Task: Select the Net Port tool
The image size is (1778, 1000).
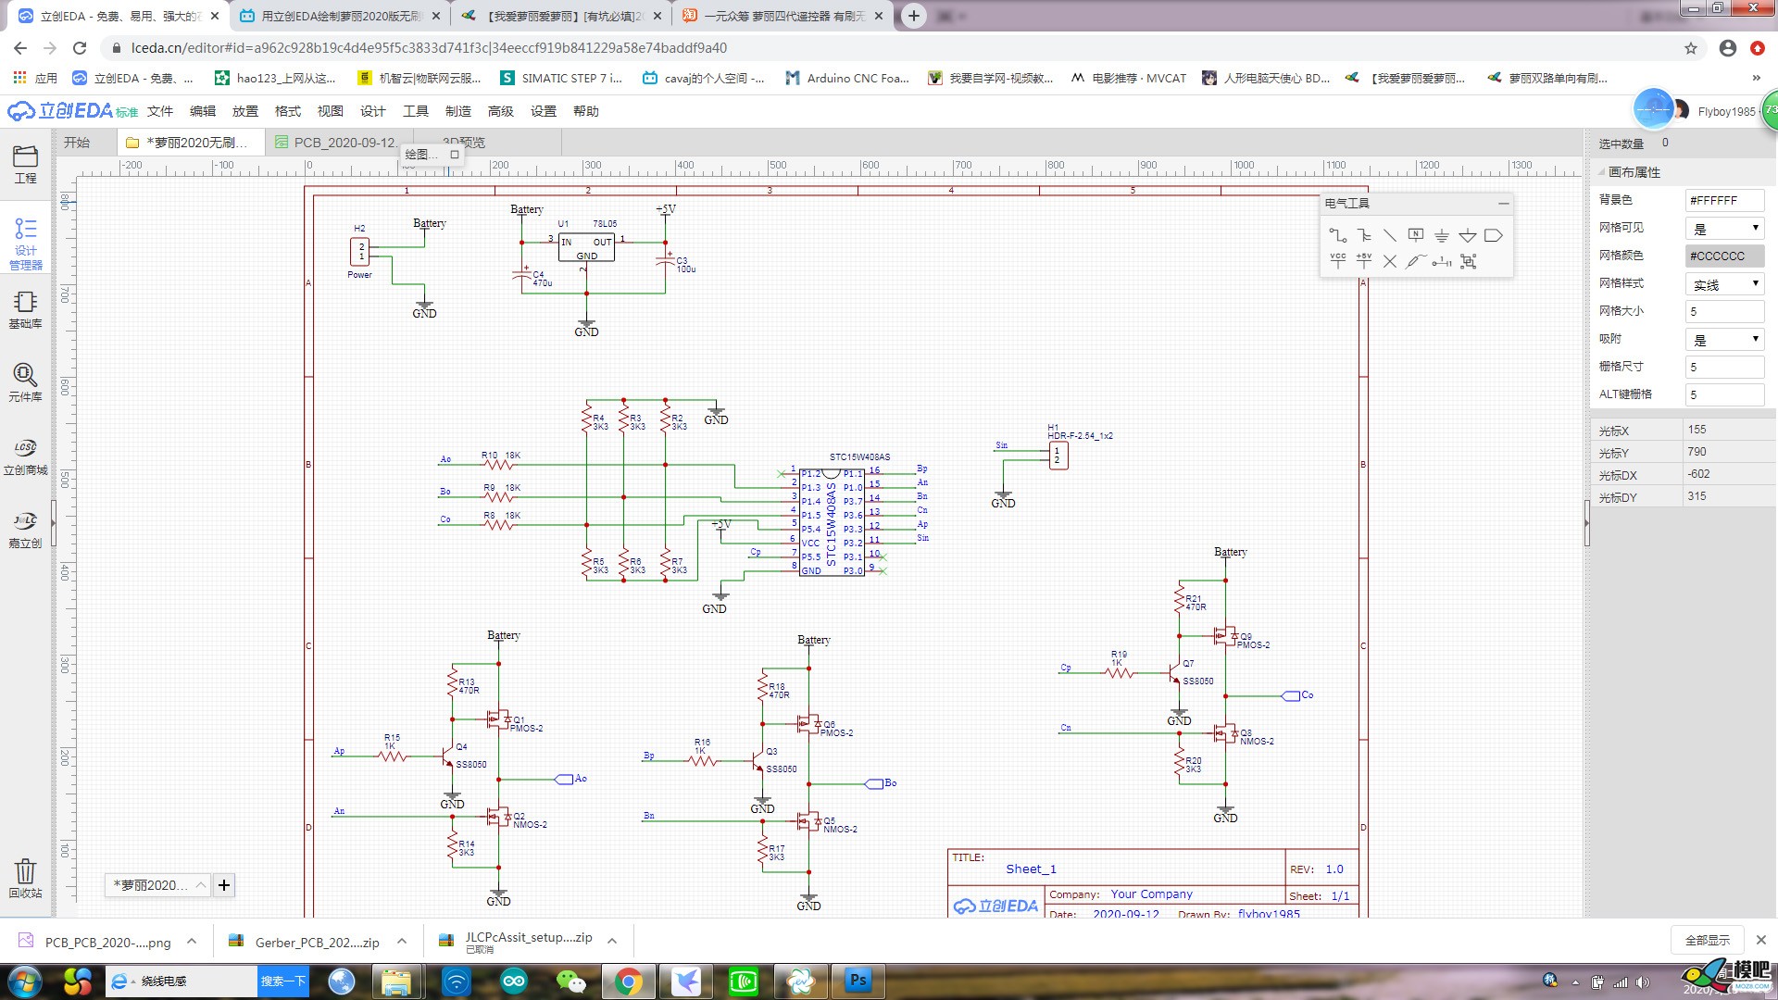Action: coord(1494,235)
